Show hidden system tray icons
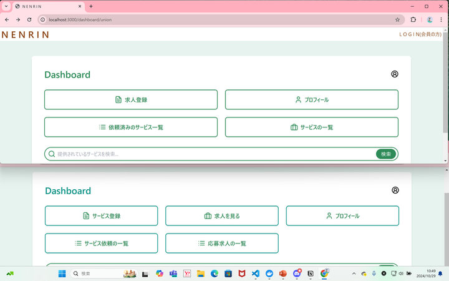This screenshot has width=449, height=281. click(x=354, y=274)
